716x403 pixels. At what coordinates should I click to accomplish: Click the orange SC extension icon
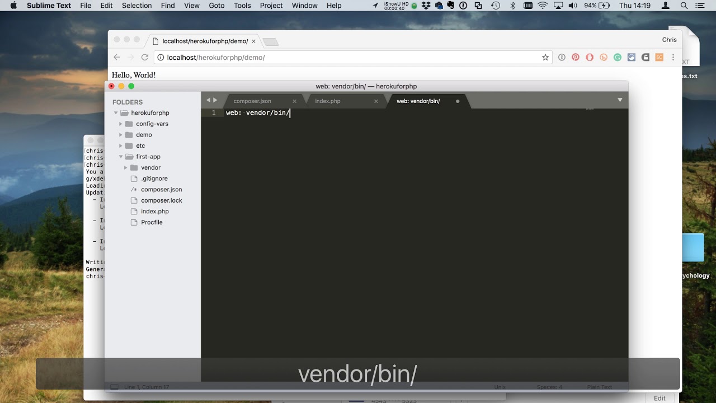click(659, 57)
